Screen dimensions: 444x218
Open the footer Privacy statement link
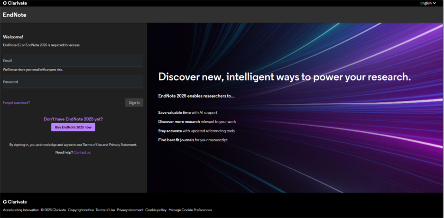click(x=130, y=210)
